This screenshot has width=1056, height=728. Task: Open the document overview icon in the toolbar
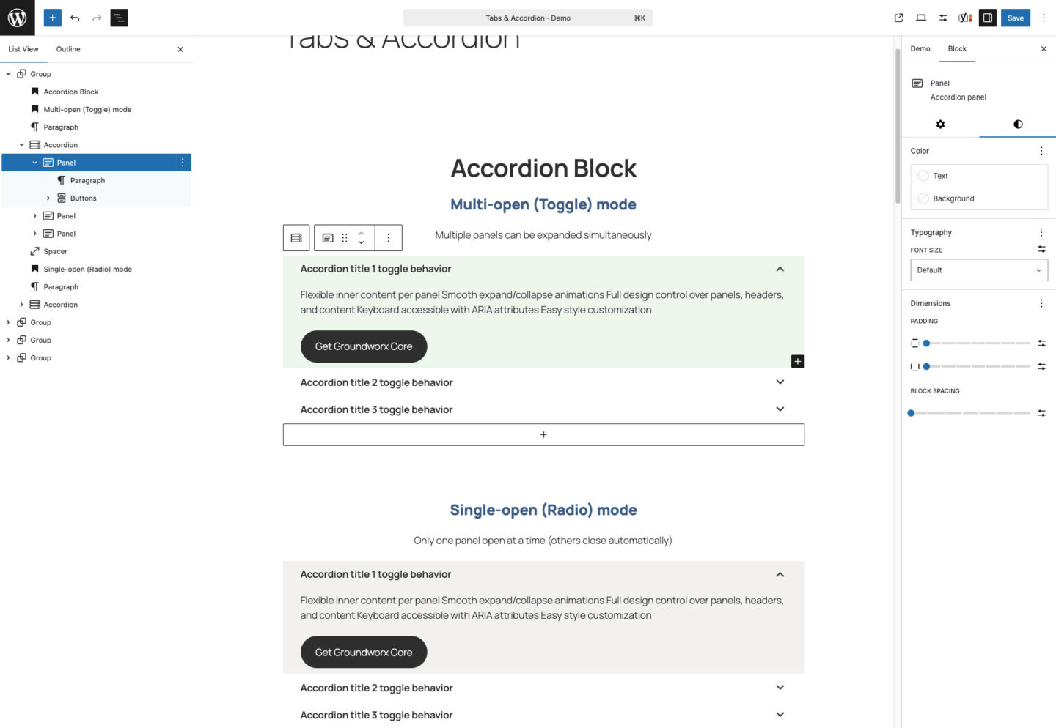point(118,18)
